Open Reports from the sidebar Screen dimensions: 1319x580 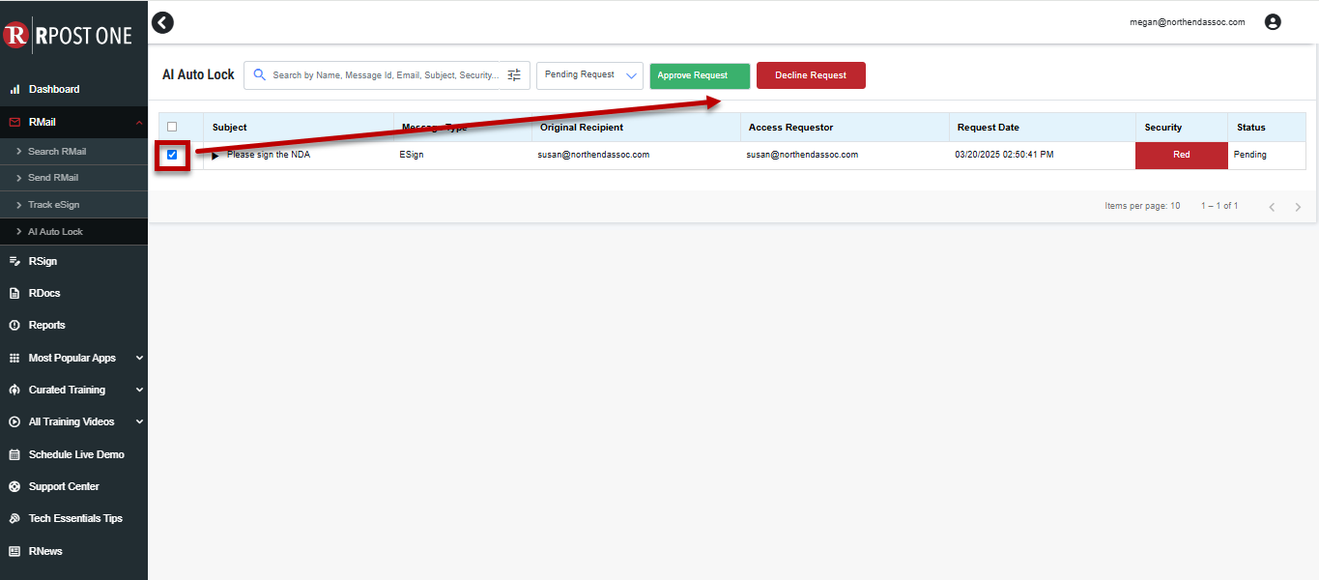coord(46,325)
